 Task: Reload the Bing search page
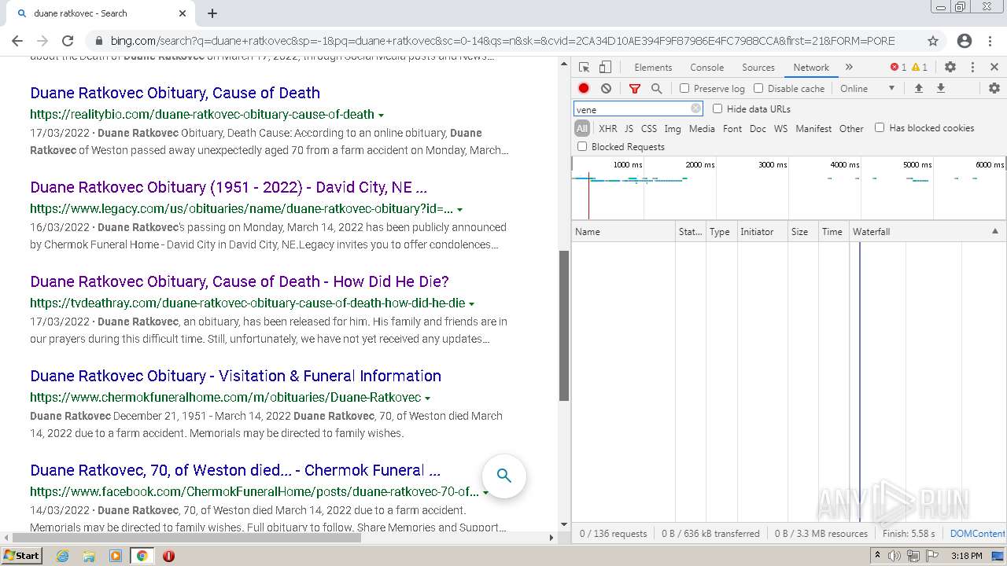[x=68, y=41]
